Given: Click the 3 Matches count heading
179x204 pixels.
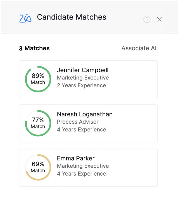Looking at the screenshot, I should coord(34,48).
